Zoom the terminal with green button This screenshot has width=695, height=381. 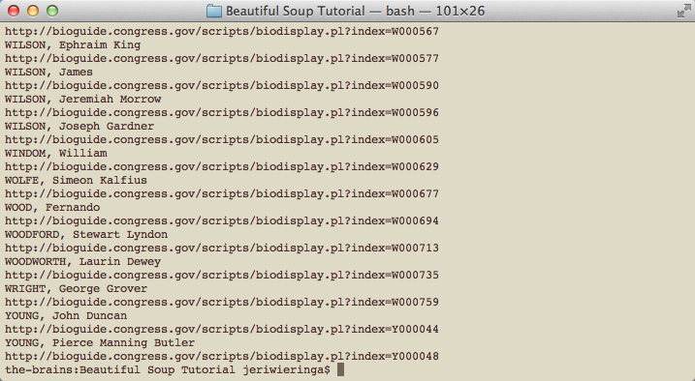click(52, 11)
